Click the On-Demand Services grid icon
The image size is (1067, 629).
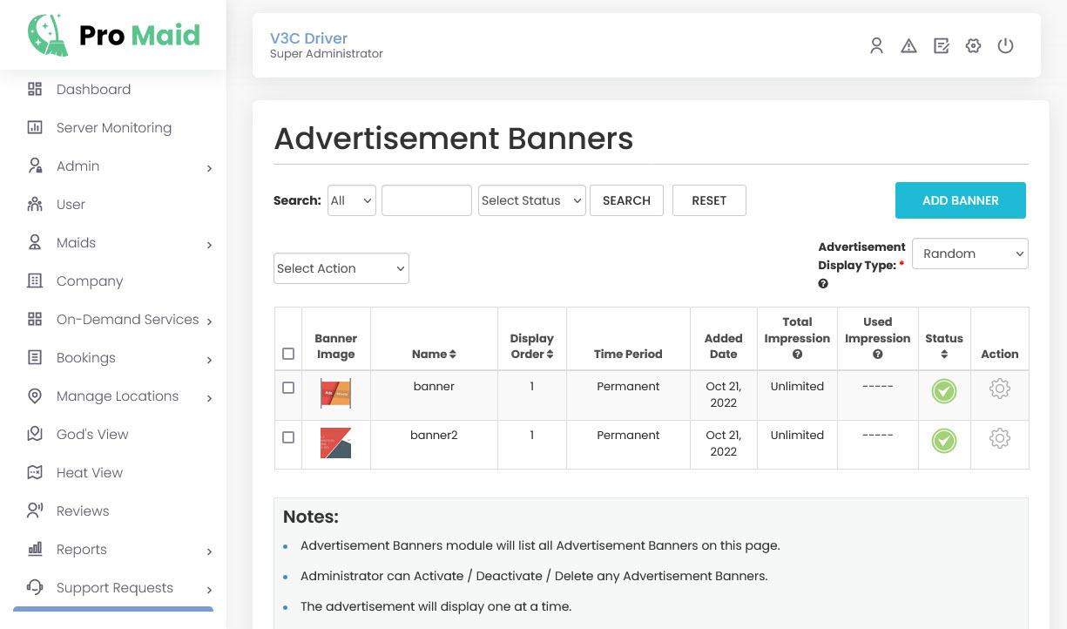(x=35, y=319)
